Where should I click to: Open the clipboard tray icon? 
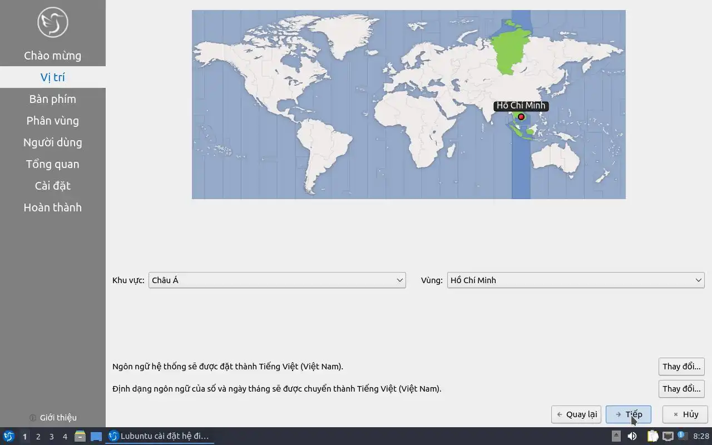coord(652,436)
